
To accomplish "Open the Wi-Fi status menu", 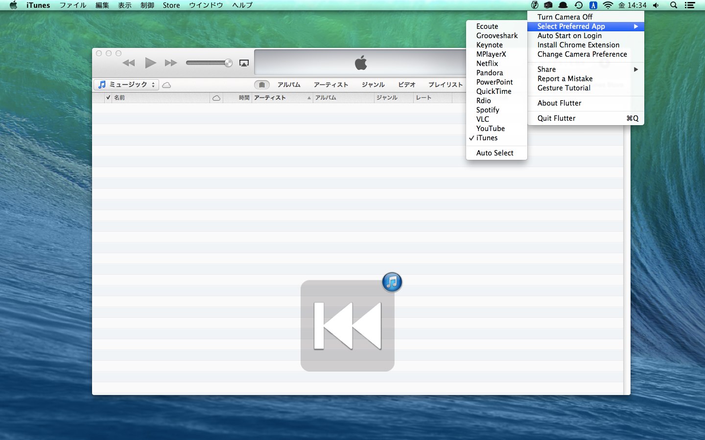I will 608,5.
